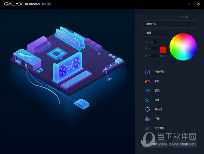Screen dimensions: 204x154
Task: Select the 跑马灯 marquee dotted ring icon
Action: tap(147, 109)
